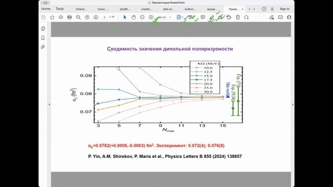Open the Find text magnifier tool
This screenshot has height=187, width=333.
click(79, 17)
